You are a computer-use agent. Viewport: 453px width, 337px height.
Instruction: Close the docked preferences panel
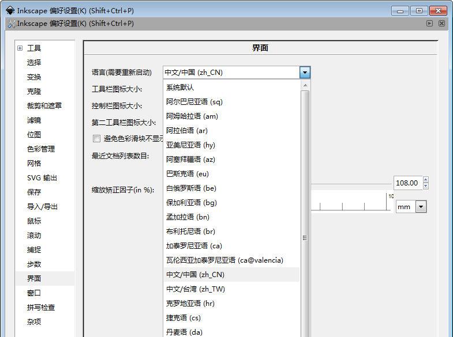[x=441, y=24]
